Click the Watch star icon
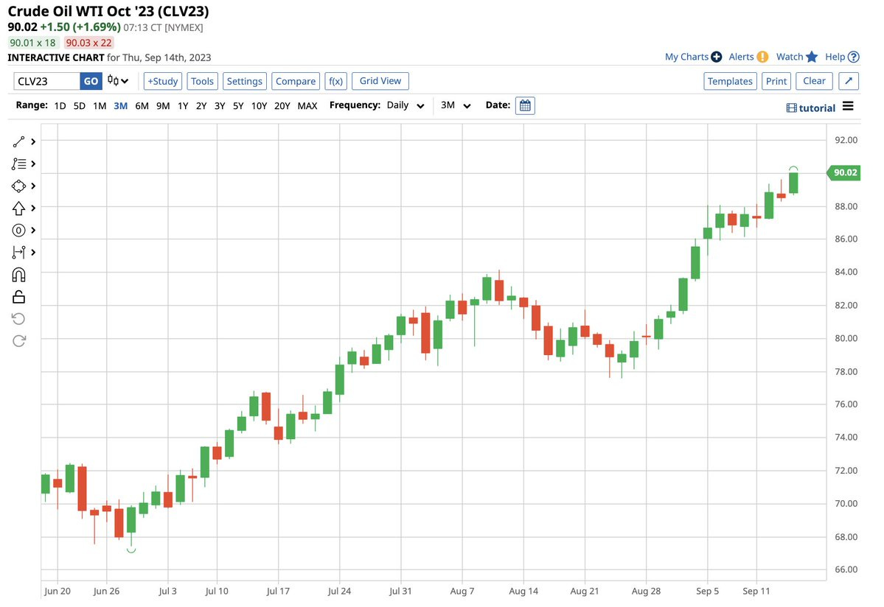Viewport: 884px width, 607px height. [812, 57]
